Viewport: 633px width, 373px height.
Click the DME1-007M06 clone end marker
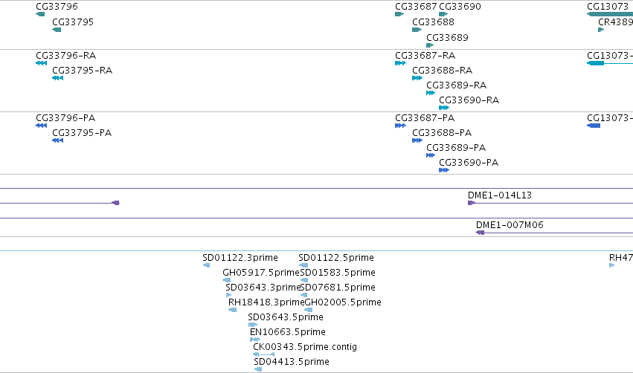coord(480,233)
